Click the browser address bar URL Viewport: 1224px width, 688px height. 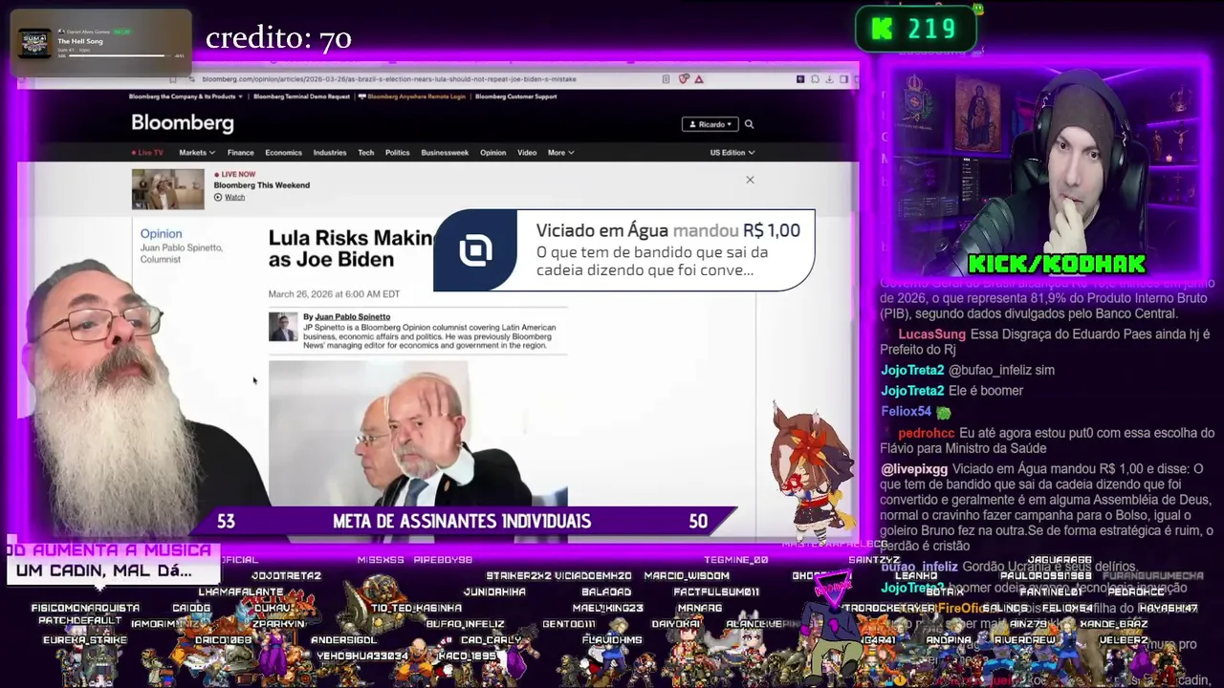[x=389, y=79]
